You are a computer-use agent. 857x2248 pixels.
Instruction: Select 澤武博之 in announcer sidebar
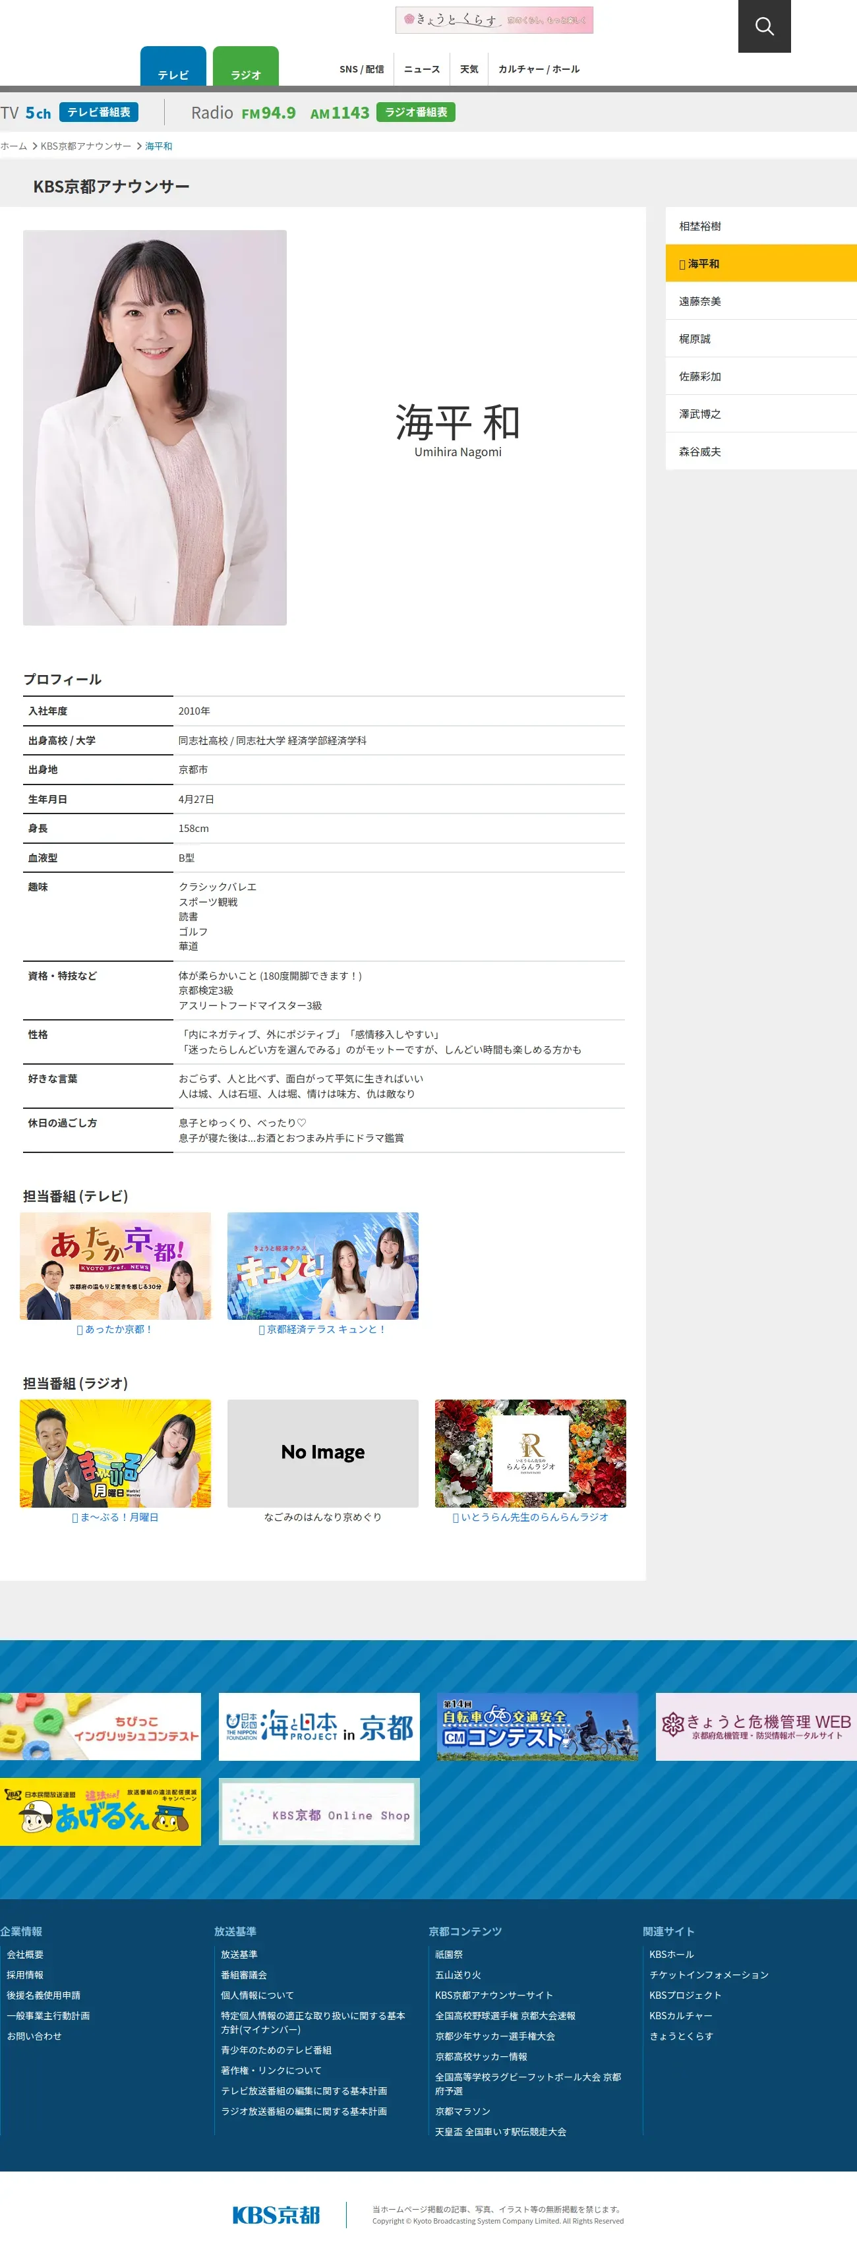(761, 413)
